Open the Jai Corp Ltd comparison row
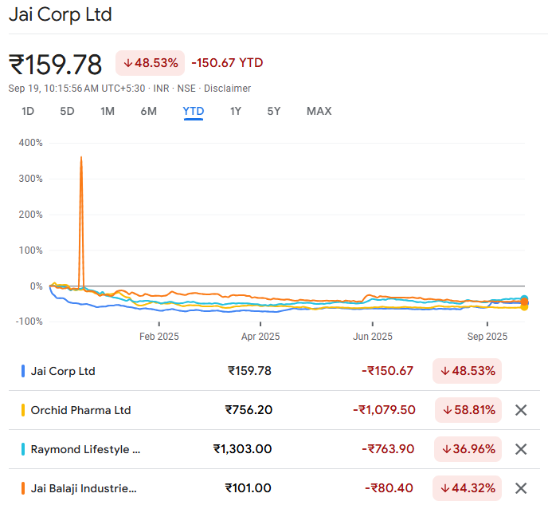This screenshot has height=505, width=548. 274,371
